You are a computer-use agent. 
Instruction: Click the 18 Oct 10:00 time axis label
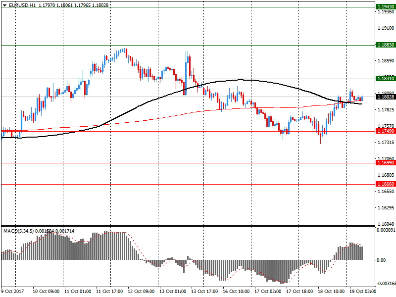pos(331,292)
